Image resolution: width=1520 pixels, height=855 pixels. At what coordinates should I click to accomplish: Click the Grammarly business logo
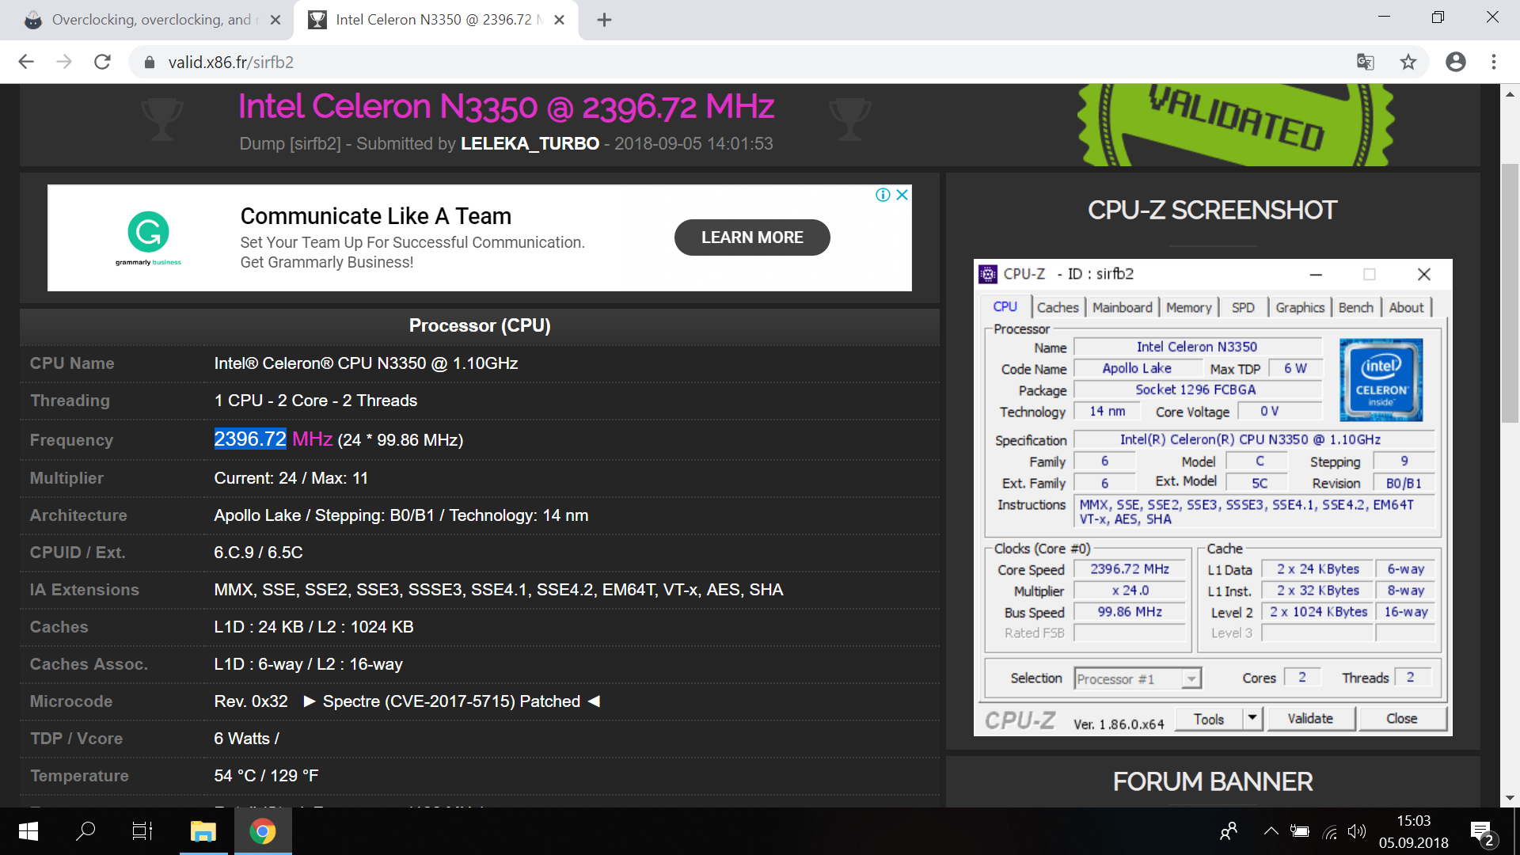tap(148, 237)
